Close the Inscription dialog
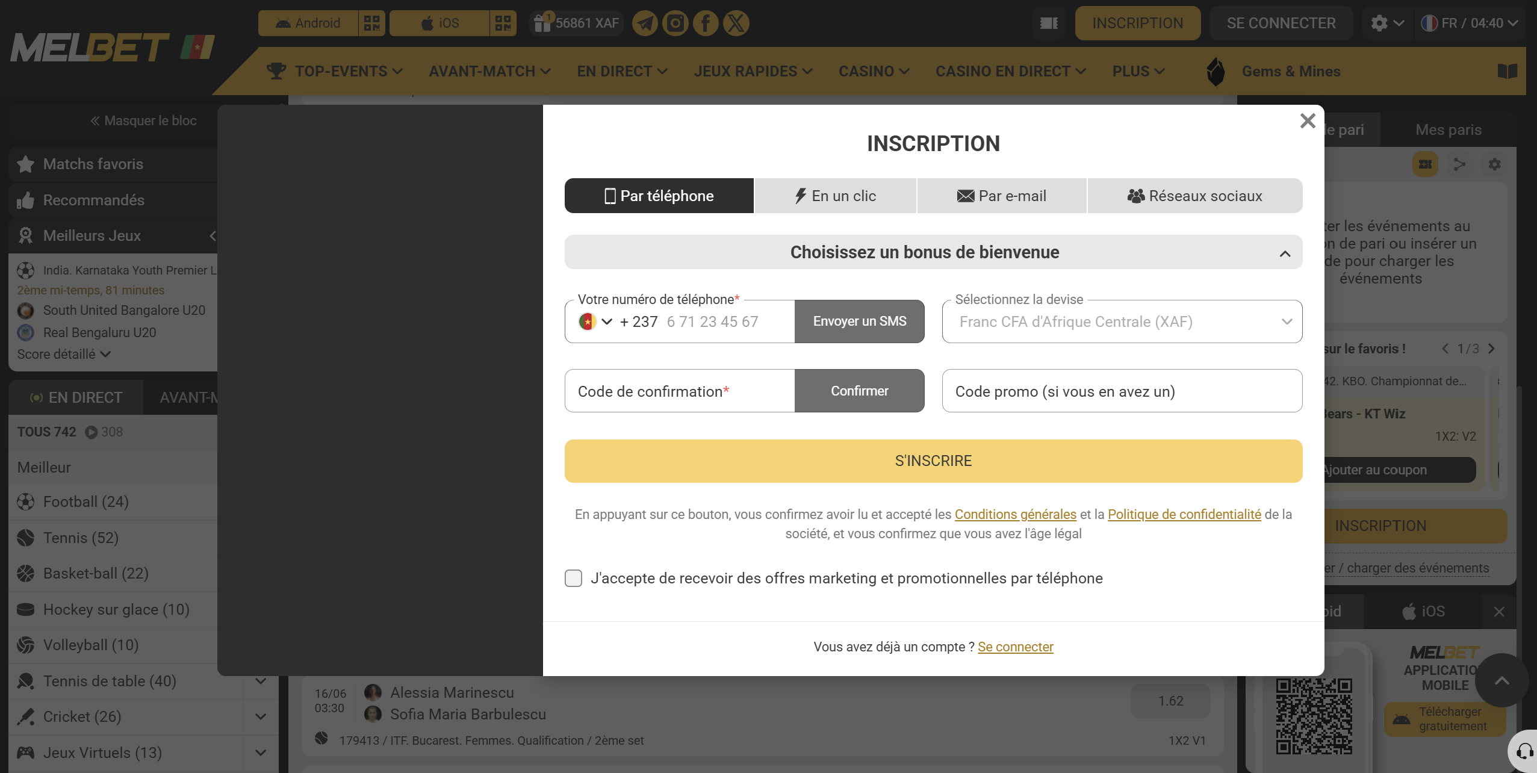Image resolution: width=1537 pixels, height=773 pixels. [x=1308, y=121]
